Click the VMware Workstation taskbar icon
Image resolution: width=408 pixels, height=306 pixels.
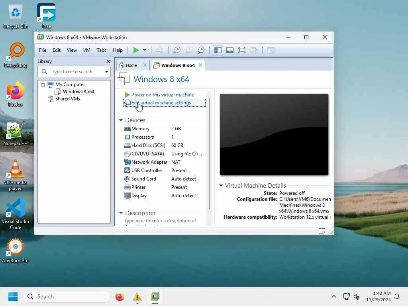pyautogui.click(x=155, y=296)
